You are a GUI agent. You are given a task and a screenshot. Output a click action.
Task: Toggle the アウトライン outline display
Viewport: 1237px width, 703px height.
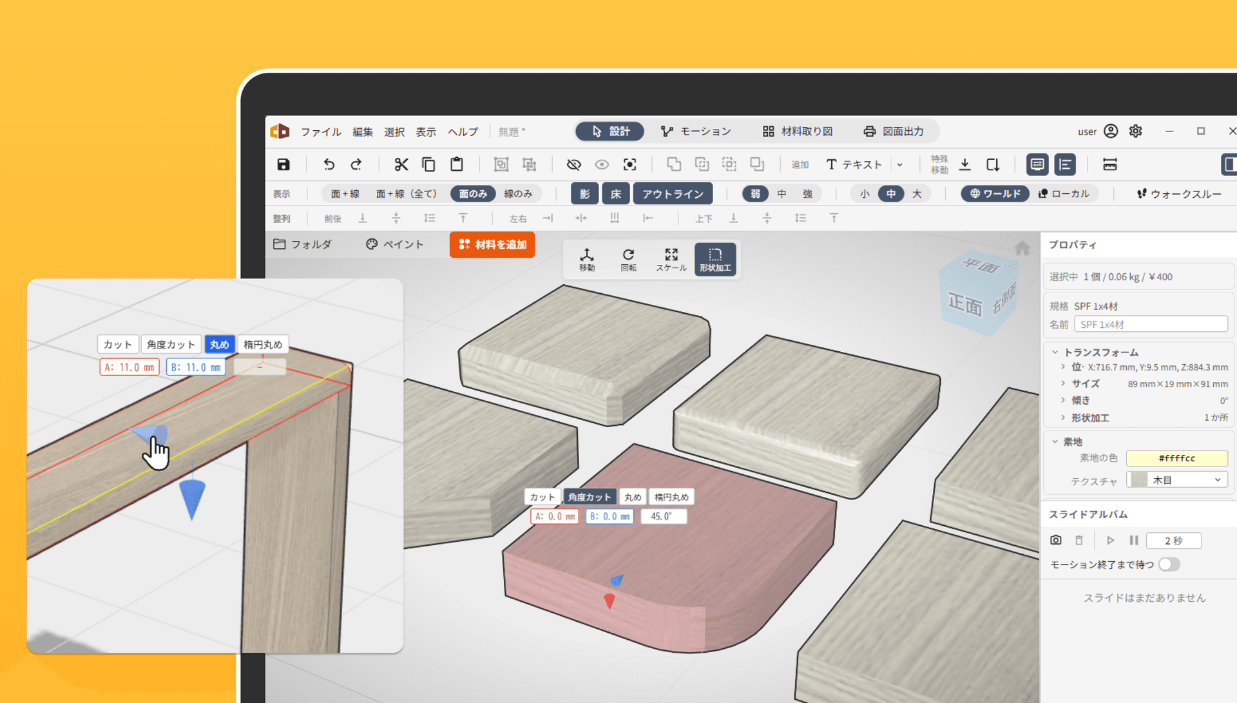tap(673, 193)
